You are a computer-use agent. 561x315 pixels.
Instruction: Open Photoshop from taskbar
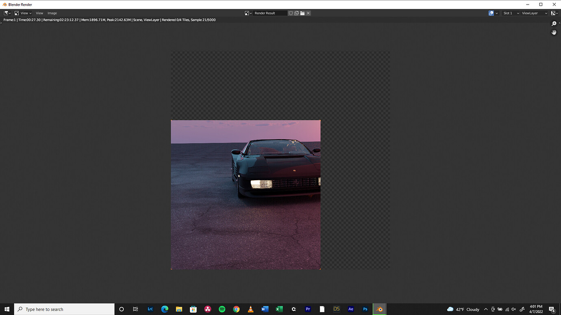[365, 309]
